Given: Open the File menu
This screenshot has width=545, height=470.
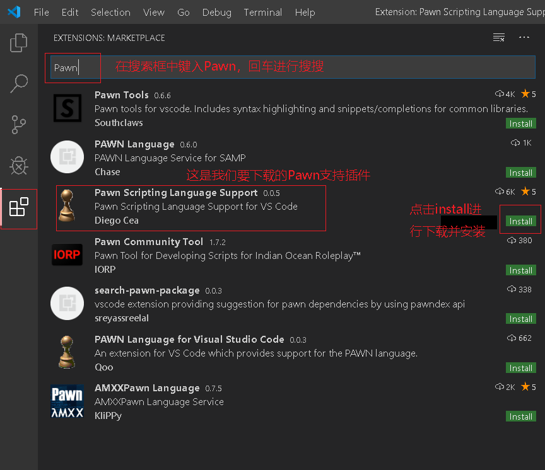Looking at the screenshot, I should pyautogui.click(x=42, y=13).
